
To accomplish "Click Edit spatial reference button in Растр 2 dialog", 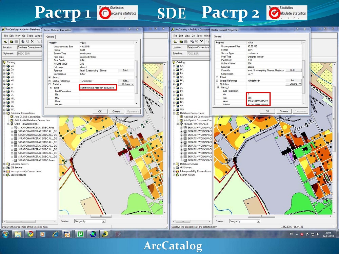I will (x=294, y=80).
